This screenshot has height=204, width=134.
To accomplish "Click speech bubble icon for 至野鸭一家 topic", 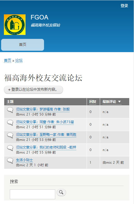I will (x=10, y=135).
